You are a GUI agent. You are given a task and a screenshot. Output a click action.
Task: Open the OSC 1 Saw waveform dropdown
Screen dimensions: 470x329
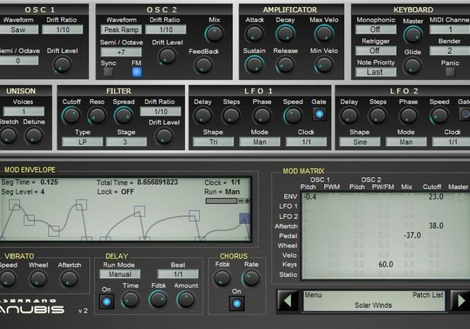click(18, 29)
